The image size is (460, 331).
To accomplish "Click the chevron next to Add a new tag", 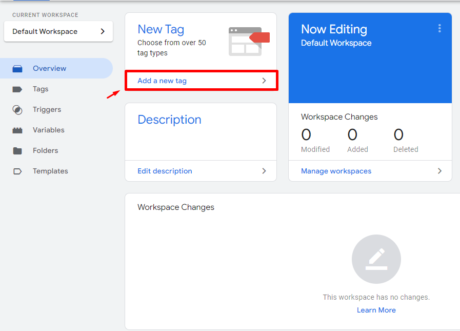I will 264,81.
